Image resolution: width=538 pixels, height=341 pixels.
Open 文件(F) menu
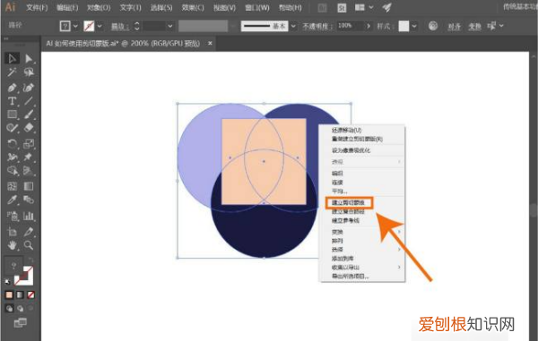pos(37,7)
